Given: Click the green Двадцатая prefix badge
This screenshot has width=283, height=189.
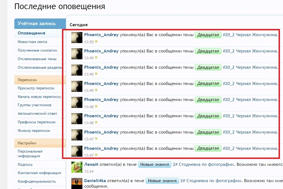Looking at the screenshot, I should coord(208,35).
